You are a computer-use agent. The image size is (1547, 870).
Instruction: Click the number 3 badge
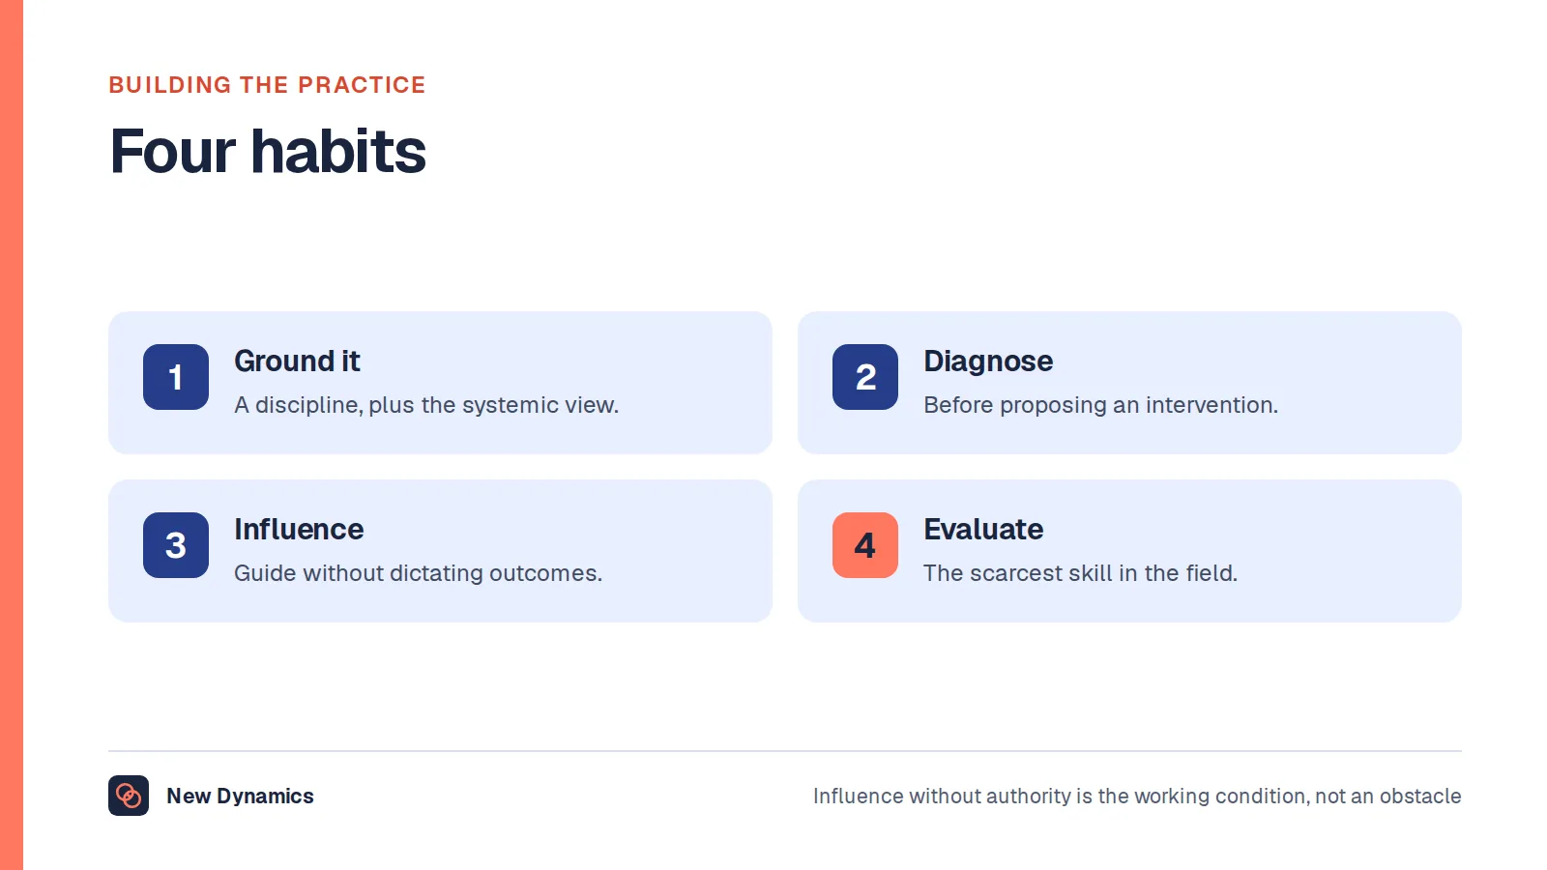176,545
